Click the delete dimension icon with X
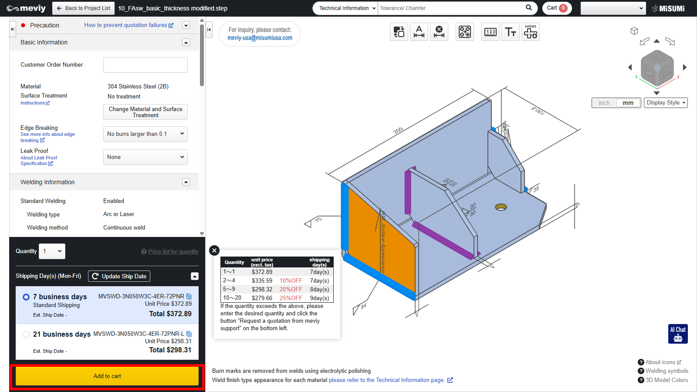The width and height of the screenshot is (697, 392). click(439, 32)
